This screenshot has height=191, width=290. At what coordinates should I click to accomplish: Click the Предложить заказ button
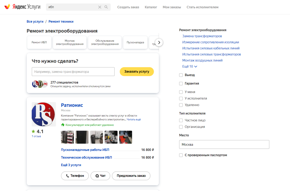pyautogui.click(x=131, y=176)
